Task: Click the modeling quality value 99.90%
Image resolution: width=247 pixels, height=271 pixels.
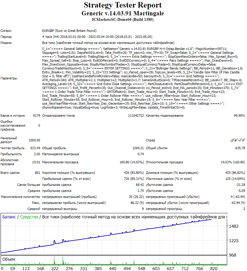Action: 239,115
